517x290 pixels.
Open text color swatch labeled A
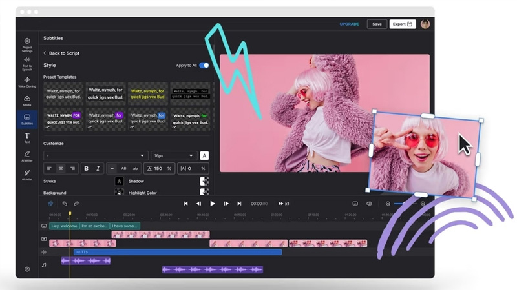point(204,155)
